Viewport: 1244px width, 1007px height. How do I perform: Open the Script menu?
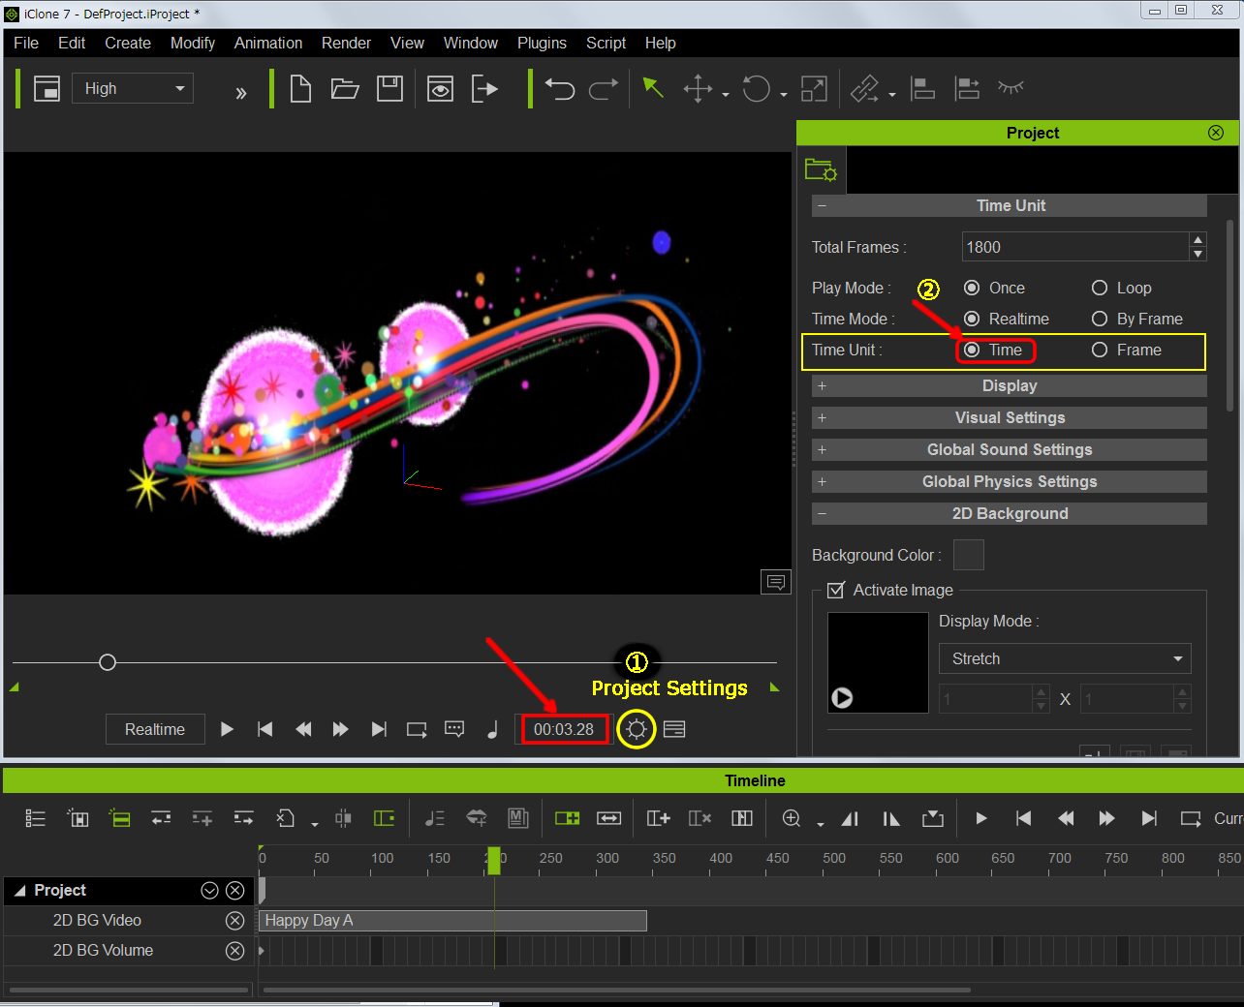(606, 43)
